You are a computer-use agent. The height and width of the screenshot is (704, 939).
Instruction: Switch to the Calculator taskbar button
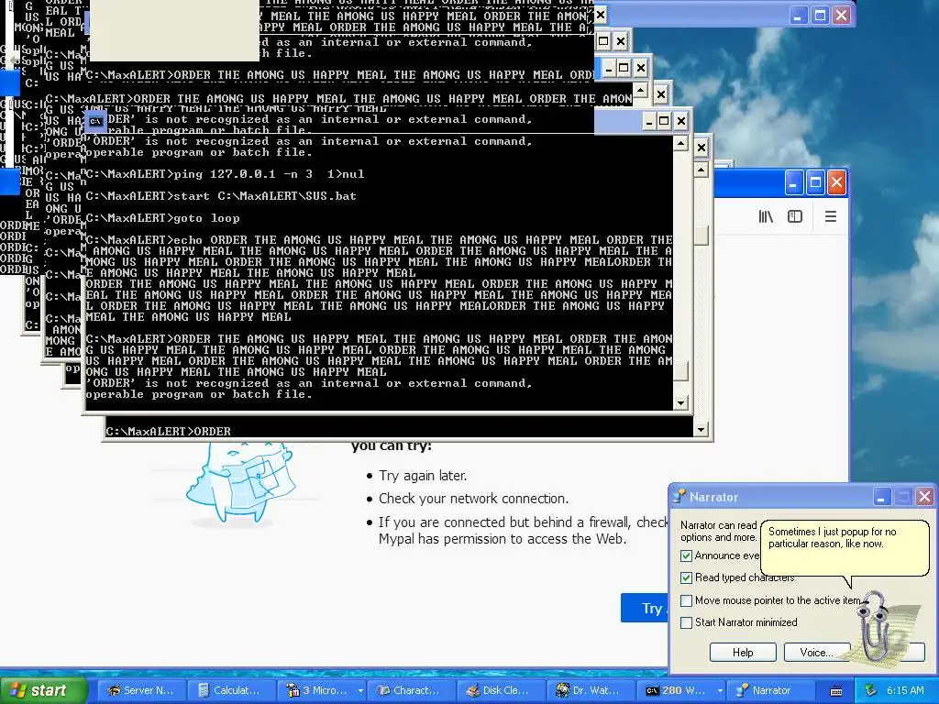coord(230,690)
